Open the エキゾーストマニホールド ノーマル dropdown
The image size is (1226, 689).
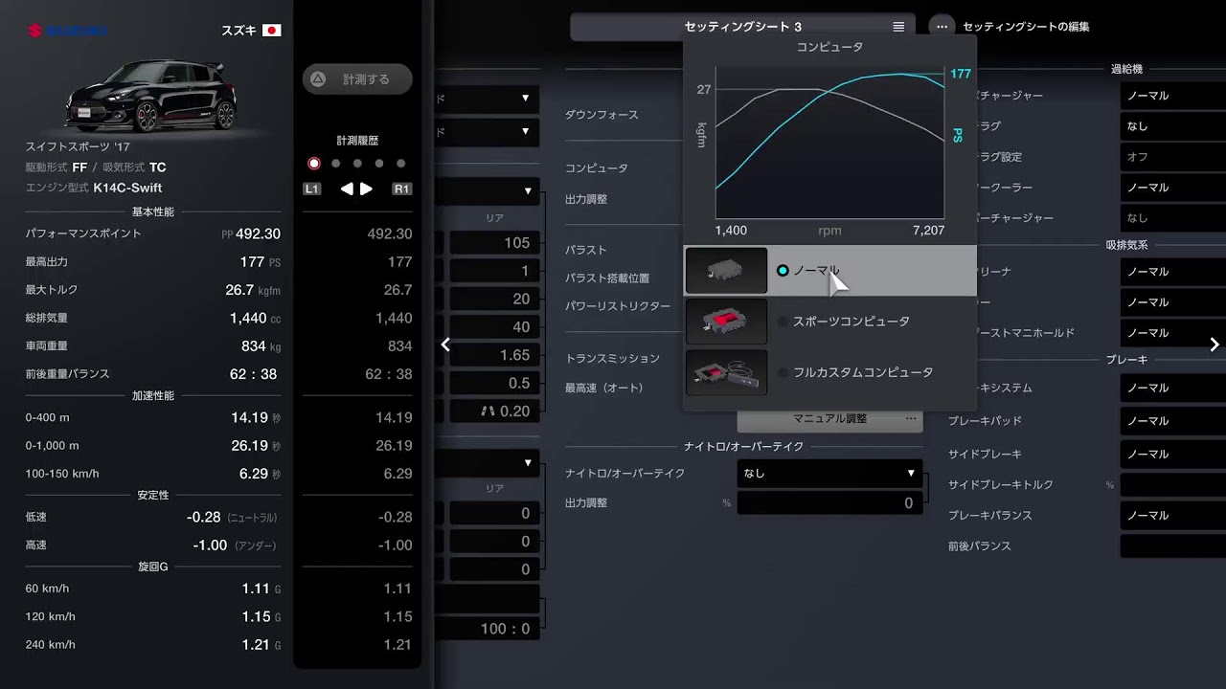point(1172,333)
